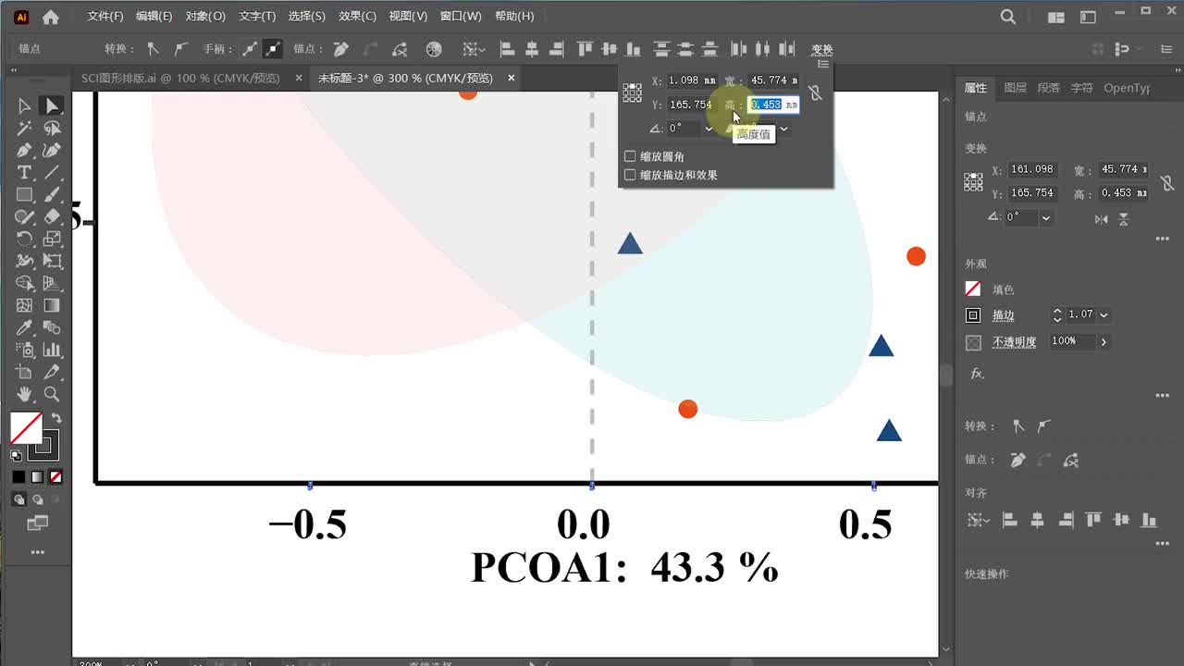
Task: Select the Magic Wand tool
Action: (24, 129)
